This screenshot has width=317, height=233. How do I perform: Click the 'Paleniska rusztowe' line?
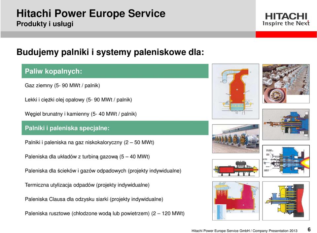coord(105,214)
